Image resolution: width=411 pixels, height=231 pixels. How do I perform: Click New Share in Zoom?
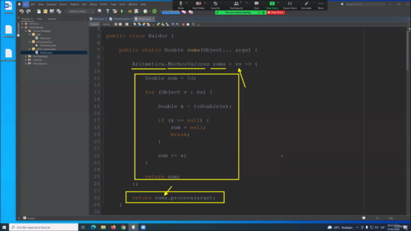coord(272,5)
